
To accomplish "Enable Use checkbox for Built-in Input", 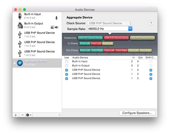I will (x=67, y=62).
